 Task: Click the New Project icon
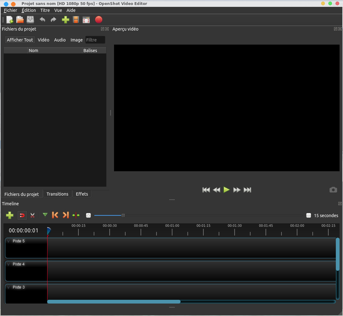(10, 20)
